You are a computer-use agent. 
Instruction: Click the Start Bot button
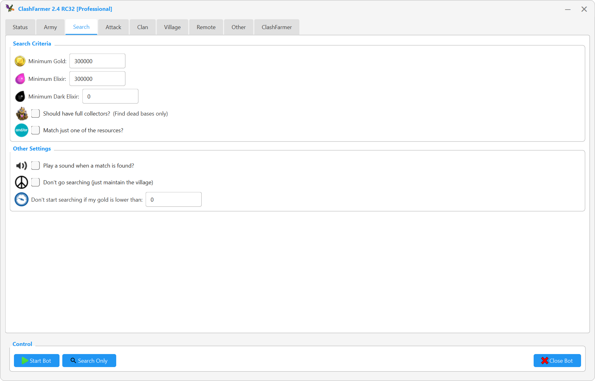click(x=37, y=361)
